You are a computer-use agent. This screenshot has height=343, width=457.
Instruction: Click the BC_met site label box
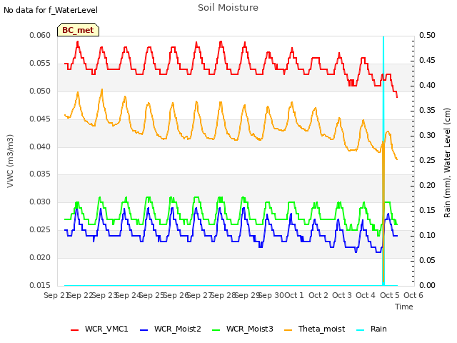pyautogui.click(x=78, y=30)
